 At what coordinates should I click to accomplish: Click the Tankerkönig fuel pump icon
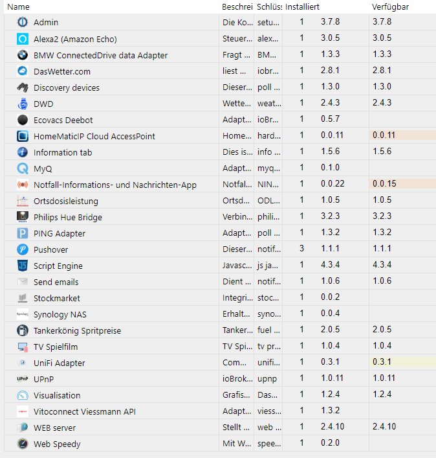[23, 330]
